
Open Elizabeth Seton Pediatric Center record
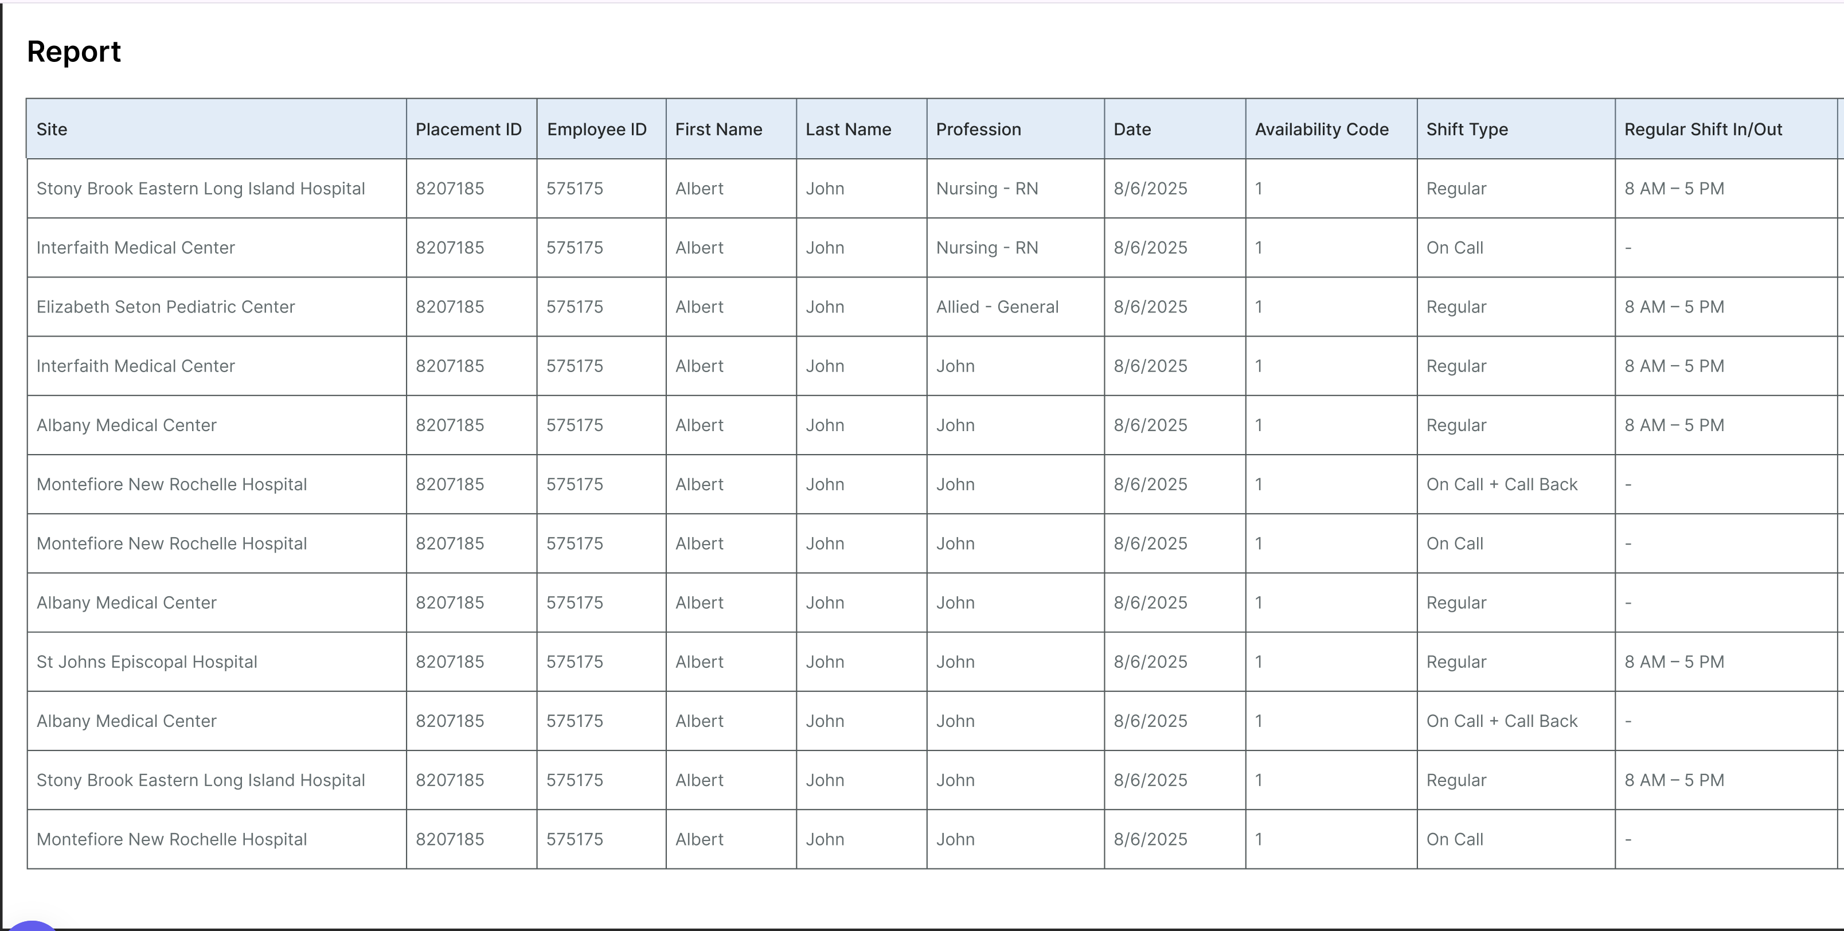165,306
